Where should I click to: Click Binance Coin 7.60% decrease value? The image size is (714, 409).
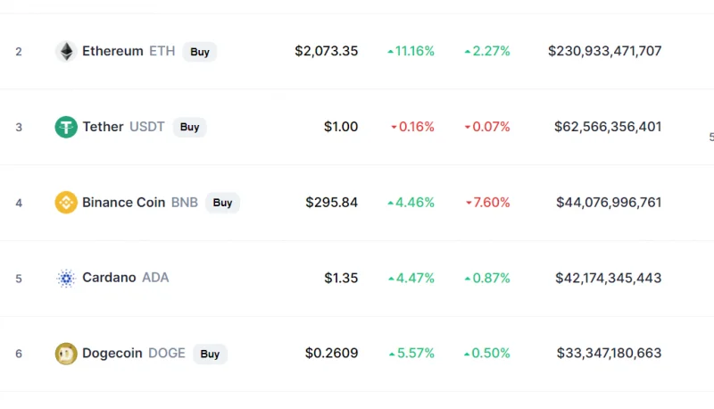point(487,202)
